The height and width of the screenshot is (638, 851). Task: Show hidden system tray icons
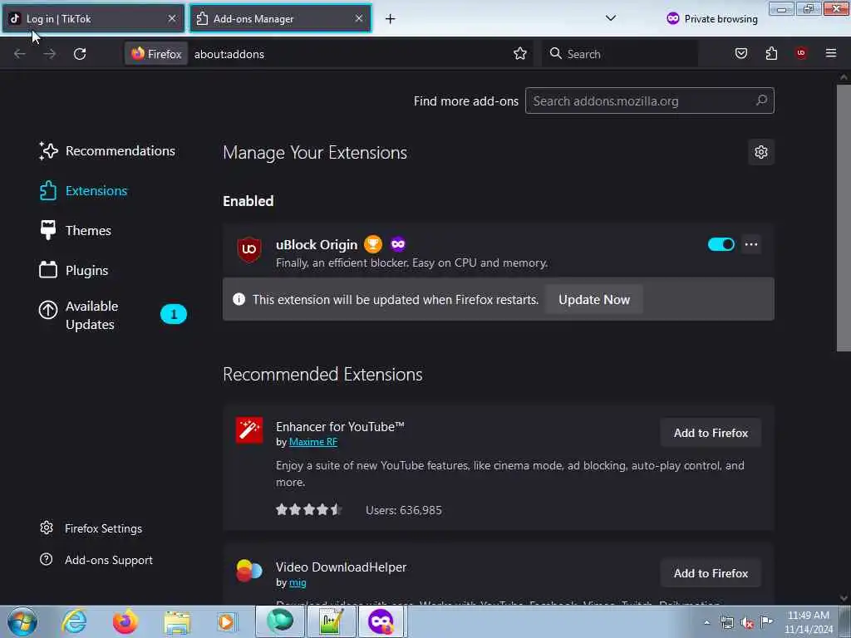pos(706,622)
